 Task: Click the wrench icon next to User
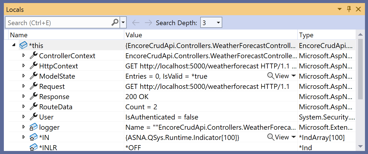click(x=34, y=117)
